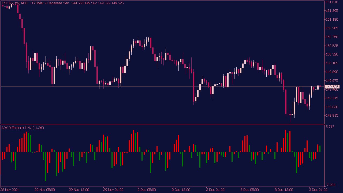The height and width of the screenshot is (193, 343).
Task: Click the 2 Dec 13:00 time label
Action: click(182, 190)
